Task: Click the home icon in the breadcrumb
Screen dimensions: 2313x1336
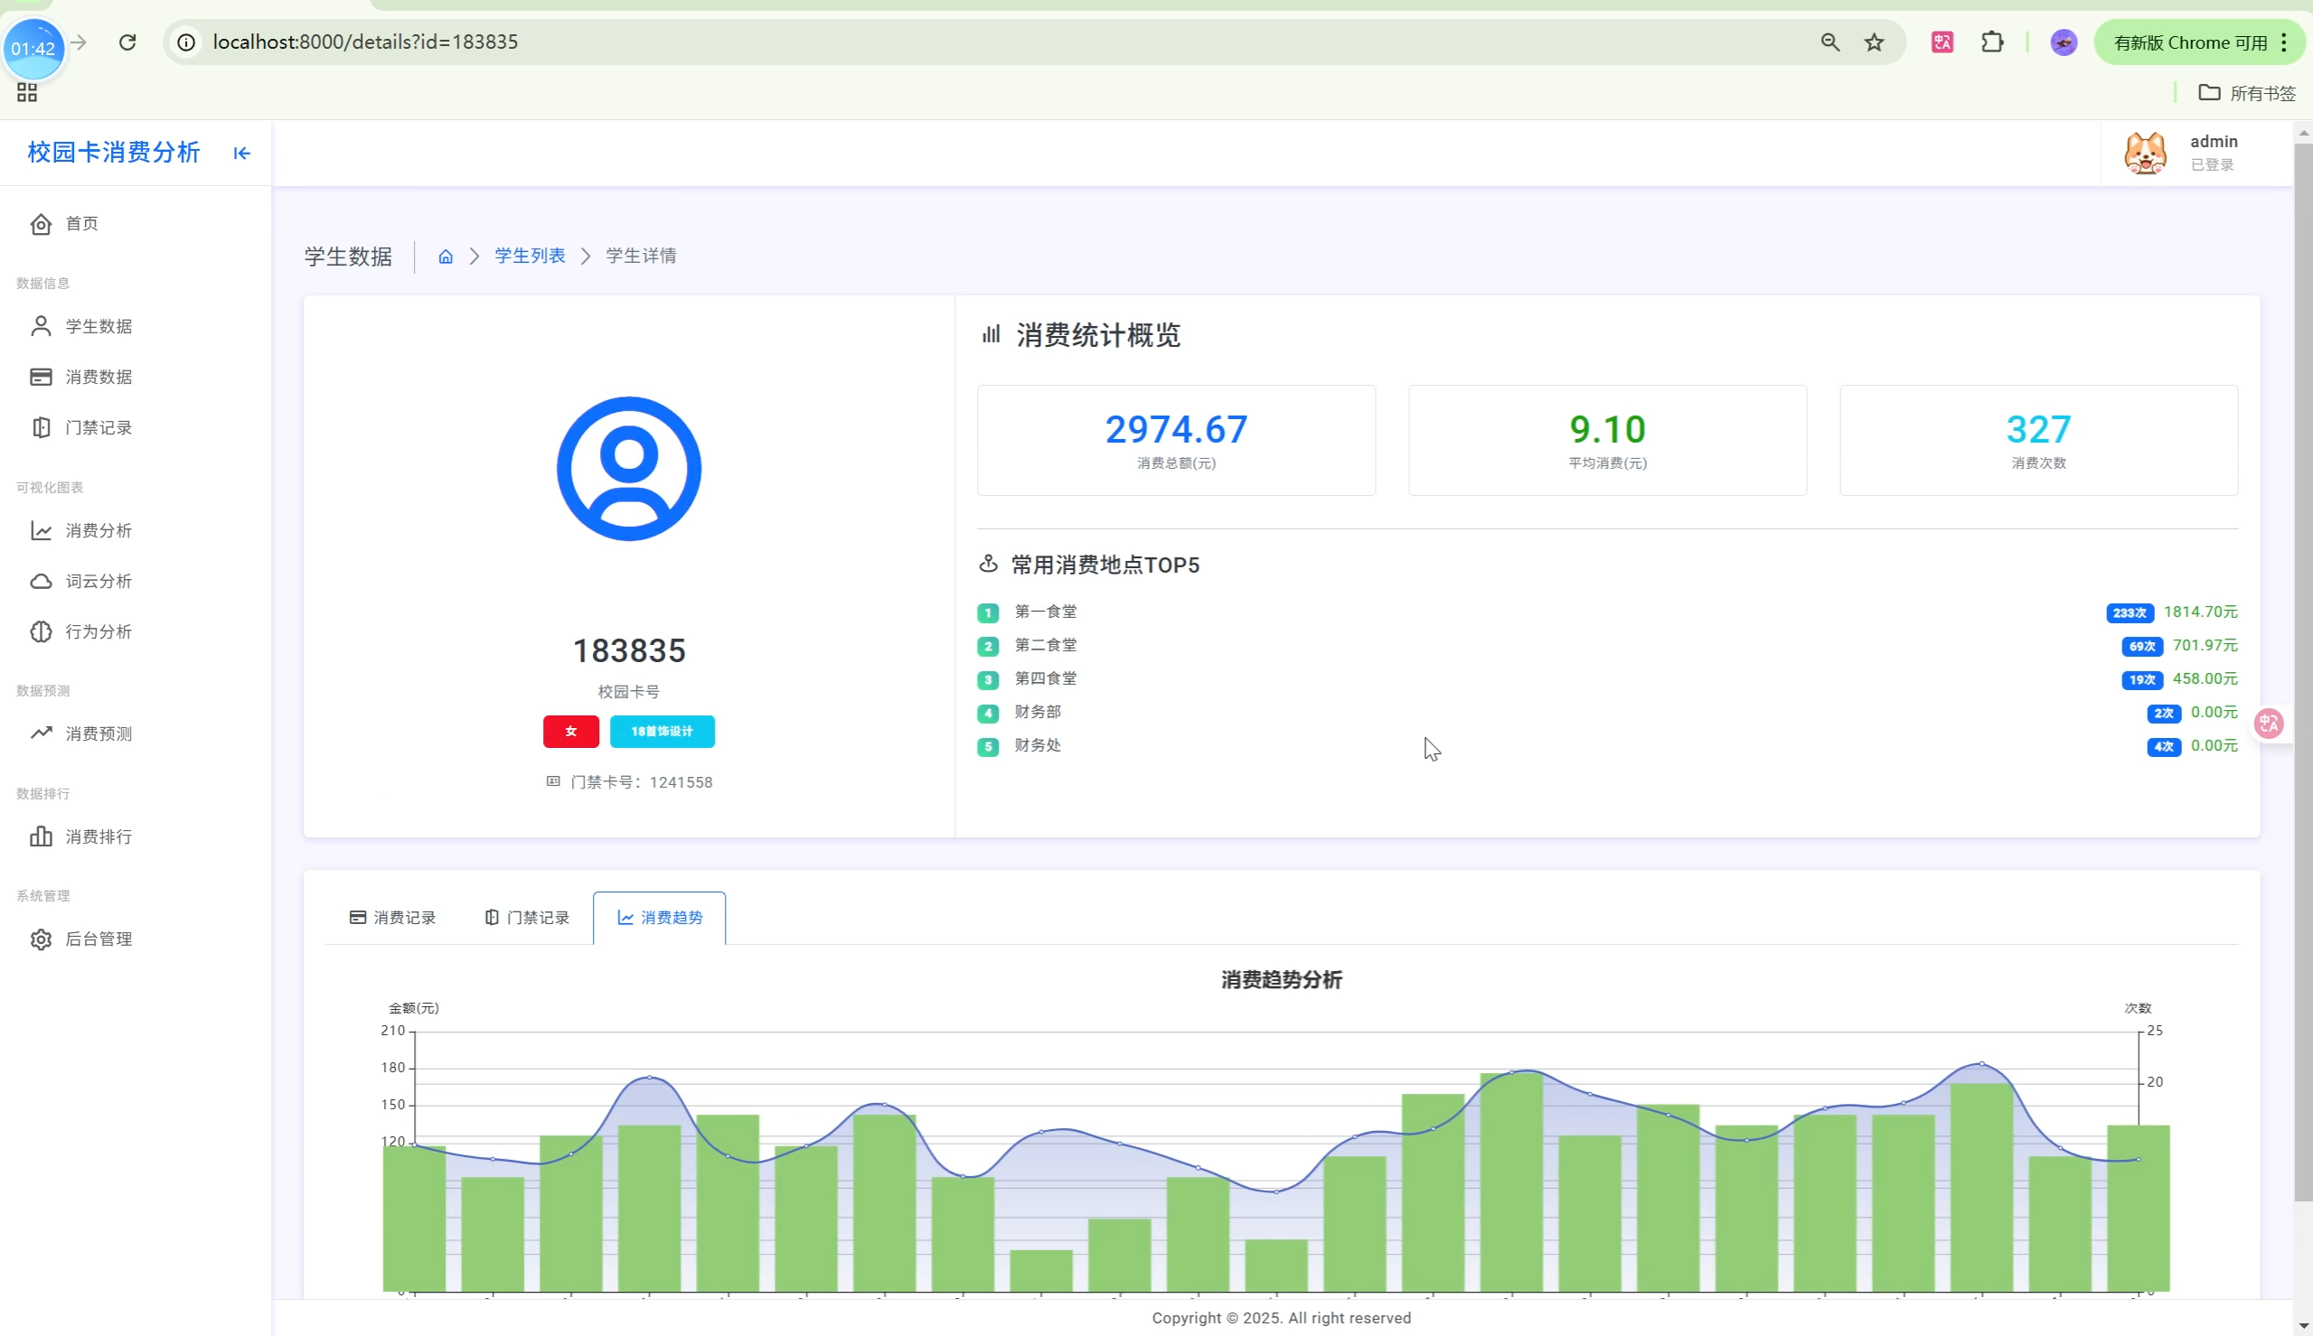Action: pyautogui.click(x=446, y=257)
